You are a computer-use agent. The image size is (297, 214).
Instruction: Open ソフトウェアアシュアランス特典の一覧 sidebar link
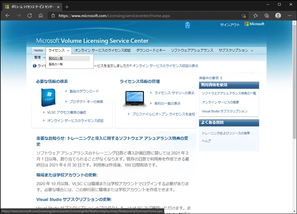[x=229, y=93]
